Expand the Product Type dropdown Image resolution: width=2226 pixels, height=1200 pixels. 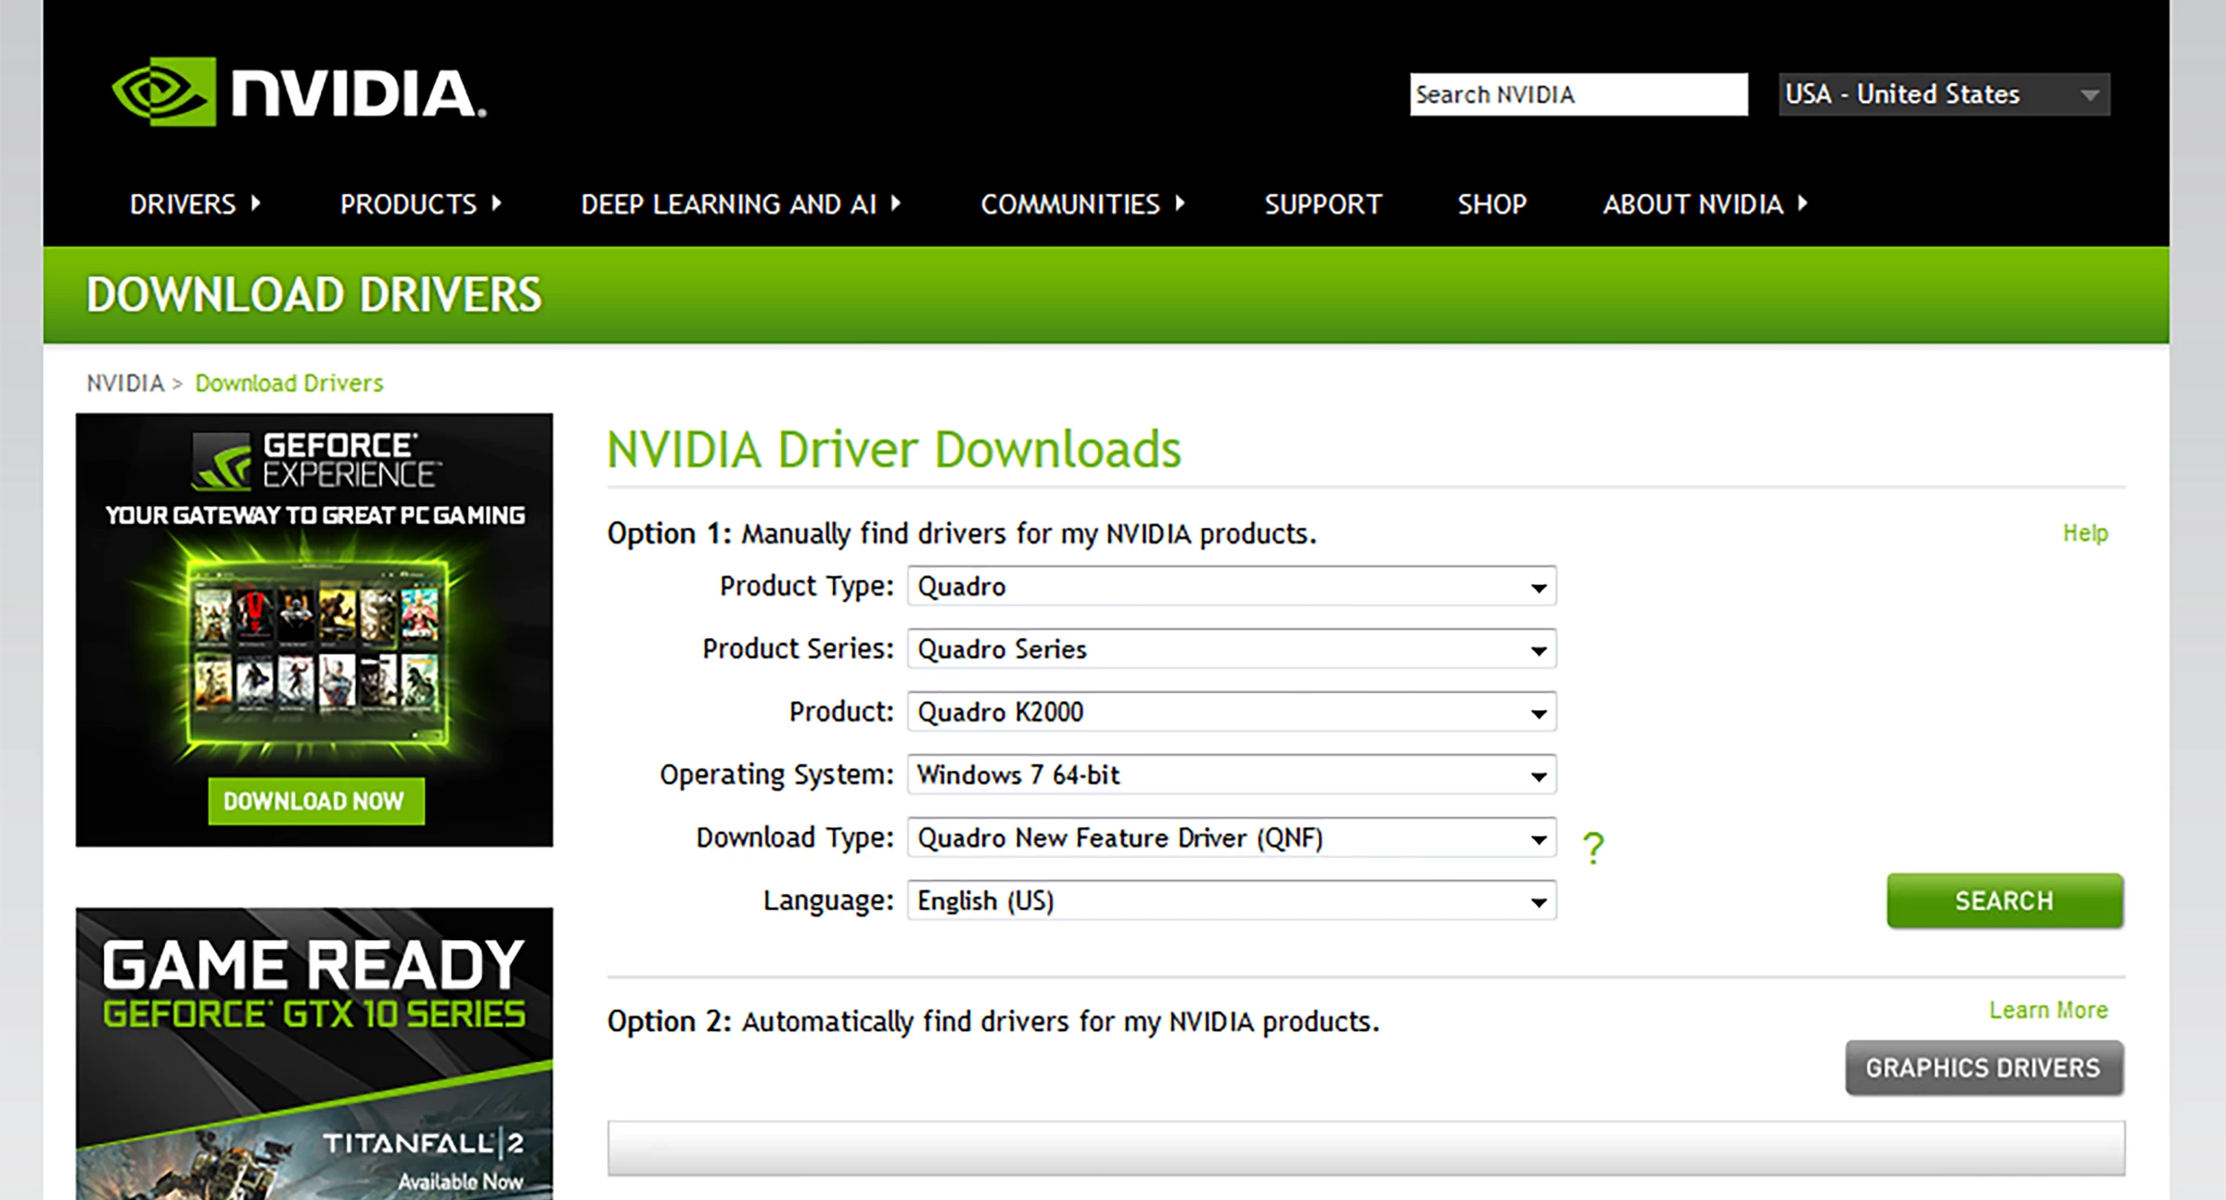pos(1231,586)
